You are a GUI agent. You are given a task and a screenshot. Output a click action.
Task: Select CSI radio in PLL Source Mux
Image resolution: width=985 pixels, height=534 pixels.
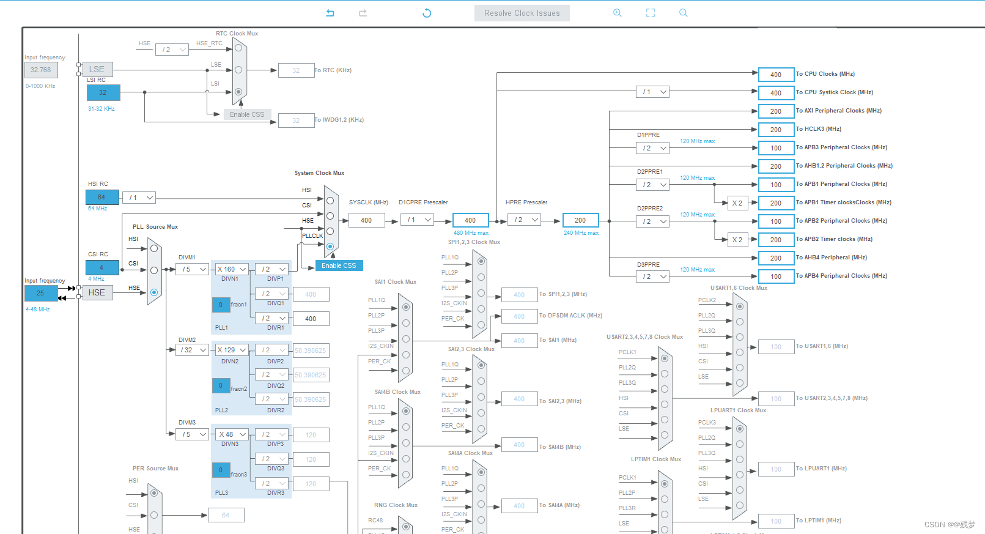pos(154,270)
